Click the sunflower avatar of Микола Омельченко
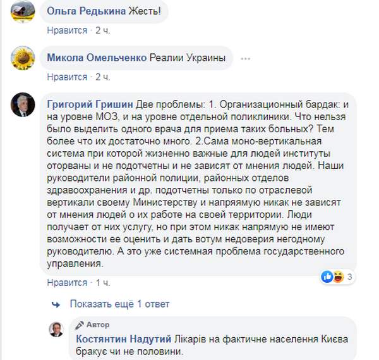Viewport: 379px width, 360px height. point(23,59)
